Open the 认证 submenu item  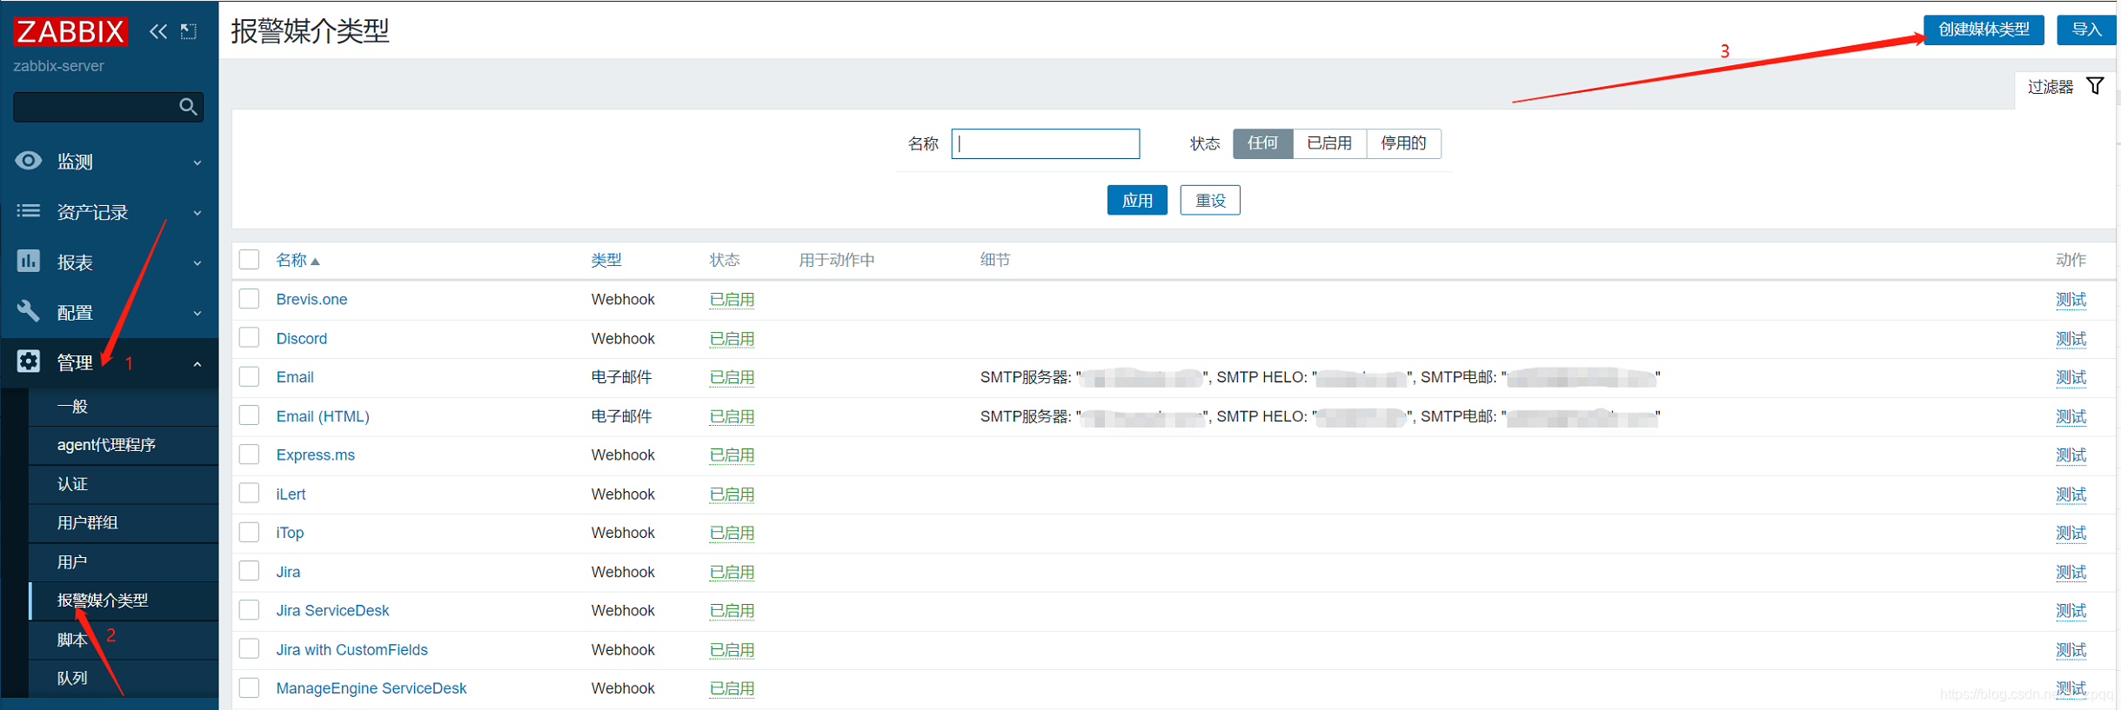124,484
